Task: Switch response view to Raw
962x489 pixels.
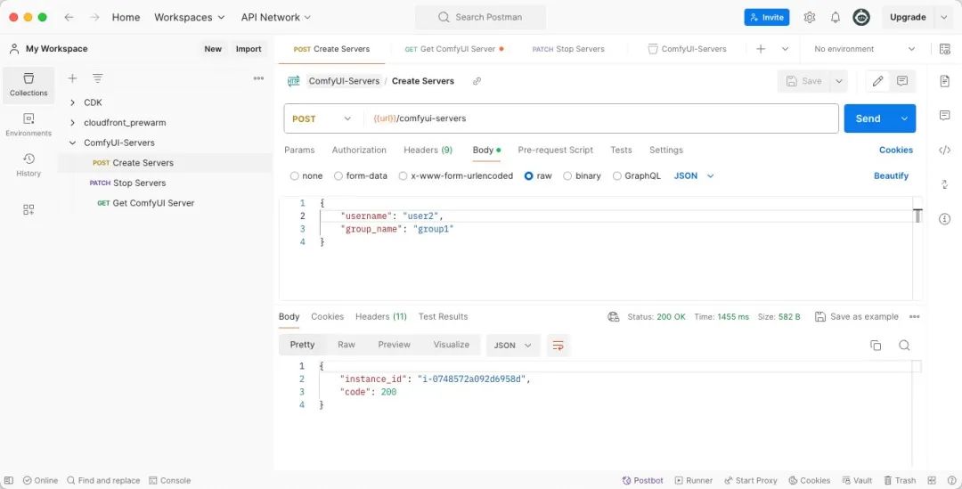Action: 346,345
